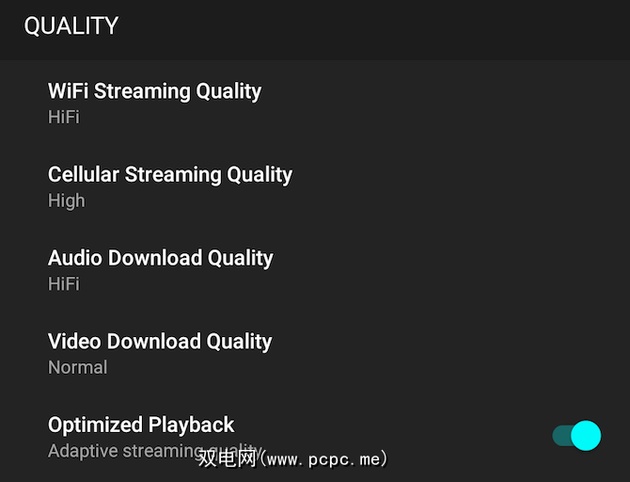Screen dimensions: 630x482
Task: Open the Audio Download Quality setting
Action: click(161, 258)
